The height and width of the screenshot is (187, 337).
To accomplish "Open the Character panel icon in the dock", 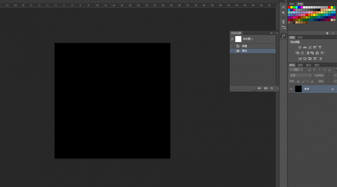I will tap(283, 7).
